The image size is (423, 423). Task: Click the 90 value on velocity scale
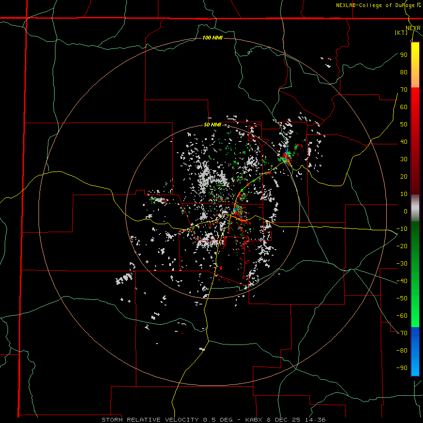pyautogui.click(x=404, y=55)
